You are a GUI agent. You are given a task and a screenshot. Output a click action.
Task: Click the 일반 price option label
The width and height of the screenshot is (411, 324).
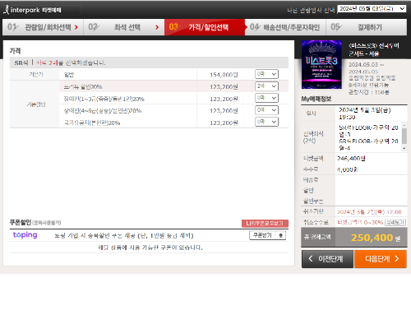69,75
